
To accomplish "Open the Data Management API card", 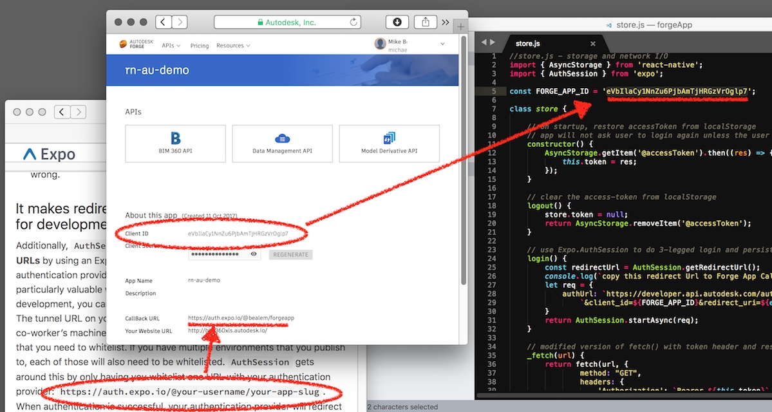I will [282, 144].
